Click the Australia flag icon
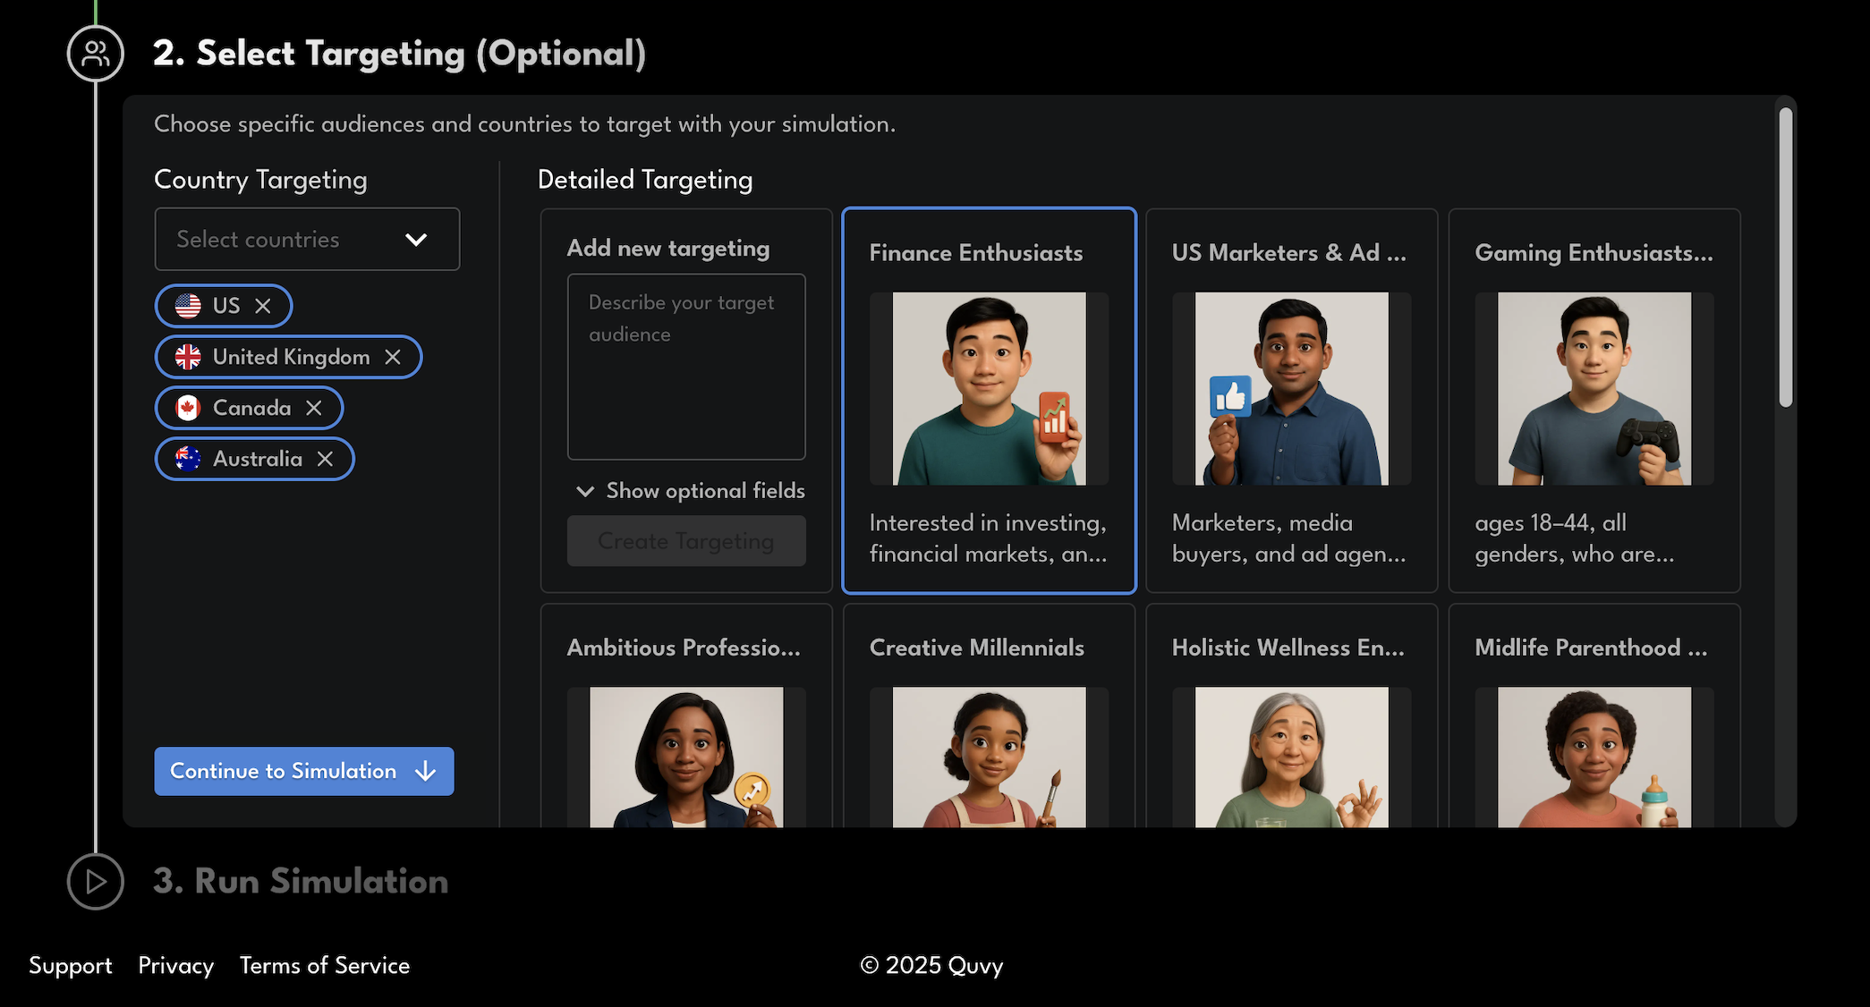This screenshot has width=1870, height=1007. pos(188,459)
